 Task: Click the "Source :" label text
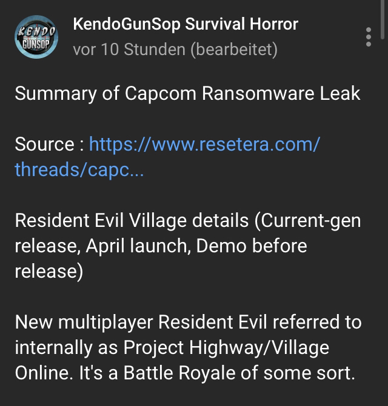click(x=50, y=144)
